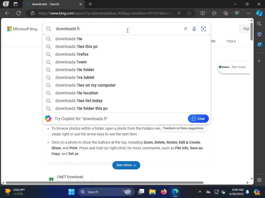This screenshot has height=198, width=265.
Task: Customize sidebar with plus icon
Action: click(259, 61)
